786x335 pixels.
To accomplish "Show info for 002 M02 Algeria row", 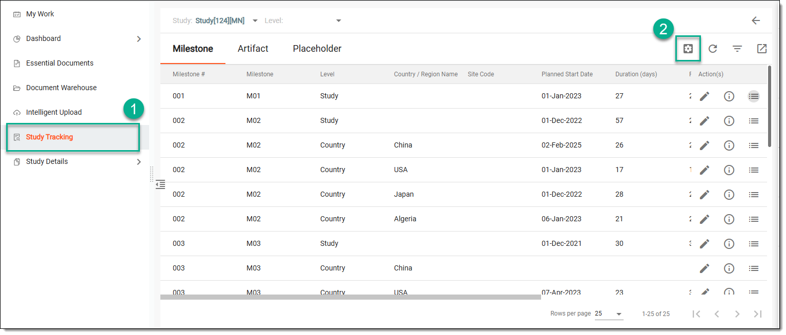I will 729,219.
